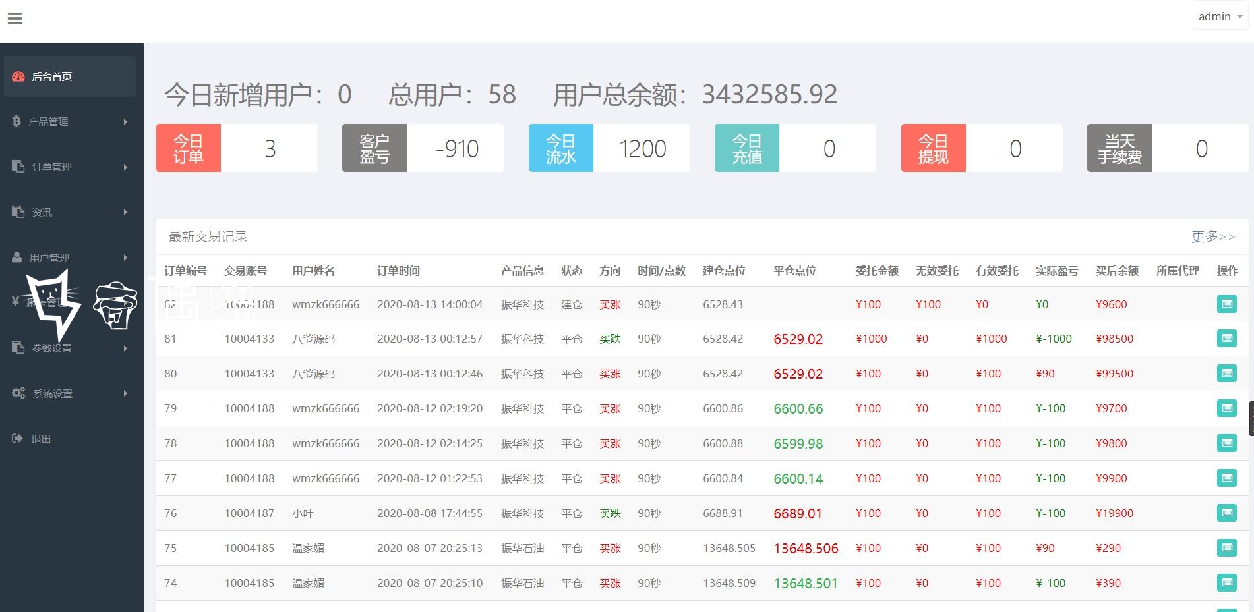
Task: Click the 平仓点位 column header
Action: click(x=794, y=271)
